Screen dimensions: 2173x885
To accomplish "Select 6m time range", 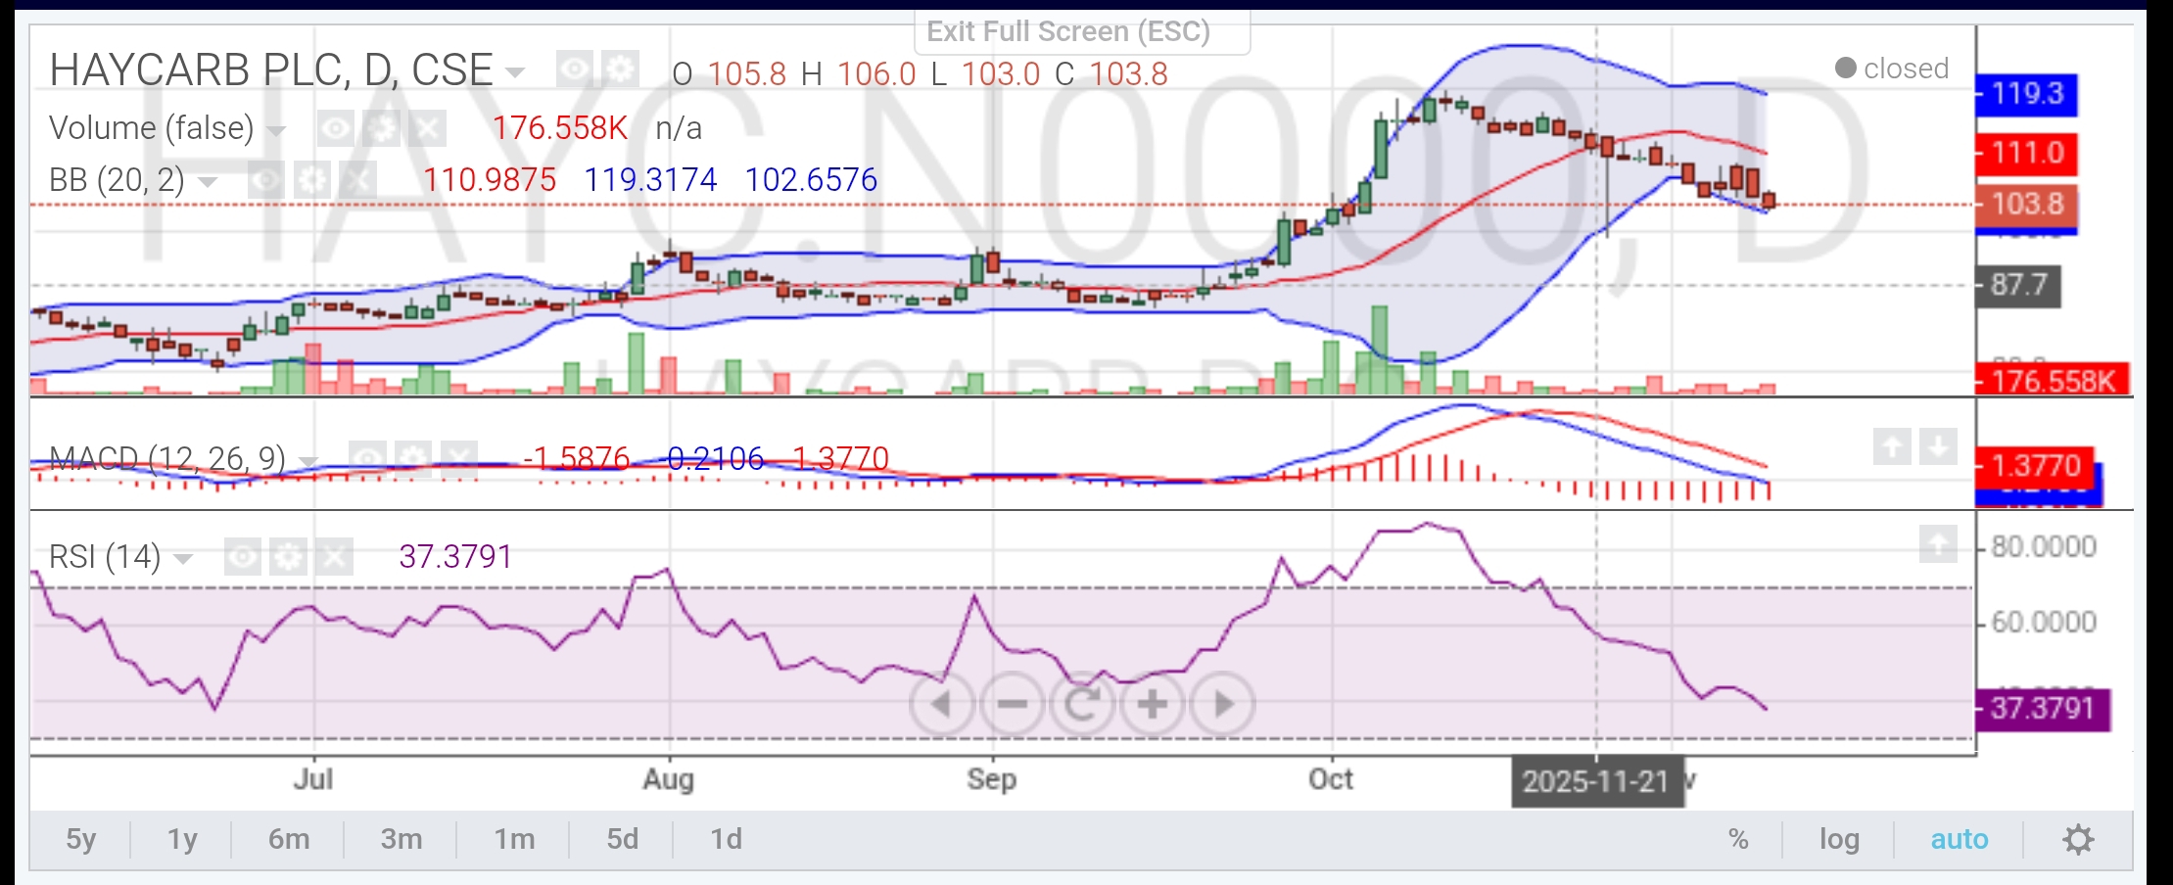I will pos(289,839).
